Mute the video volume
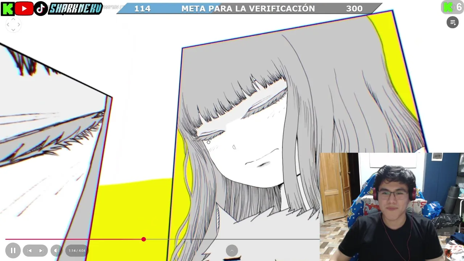464x261 pixels. 56,250
